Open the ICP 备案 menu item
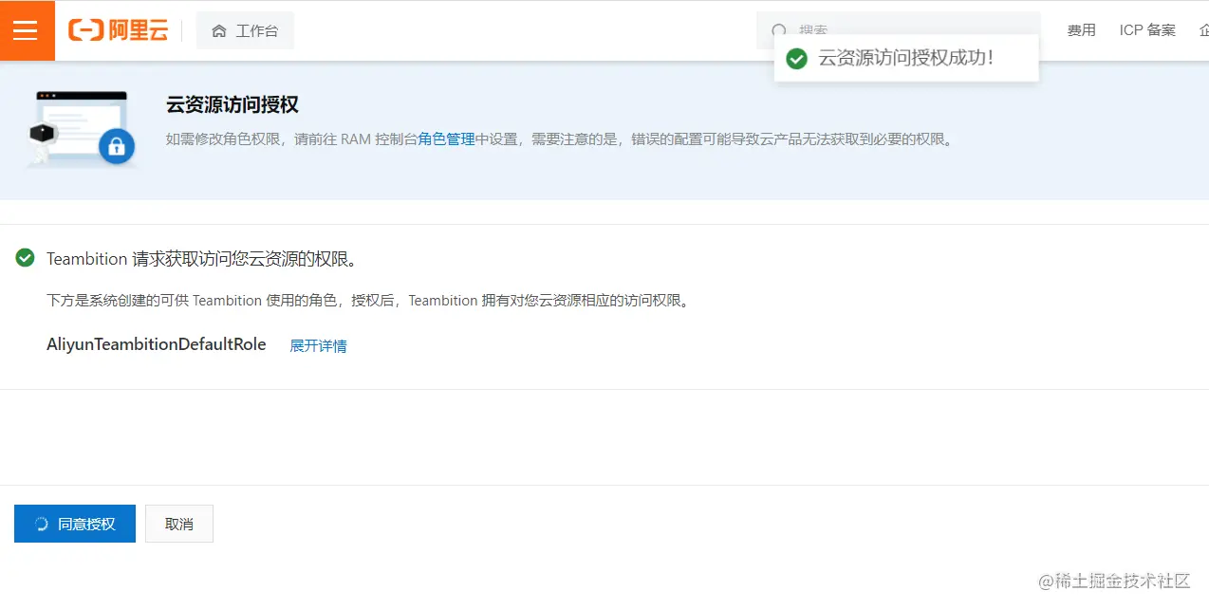 coord(1147,30)
